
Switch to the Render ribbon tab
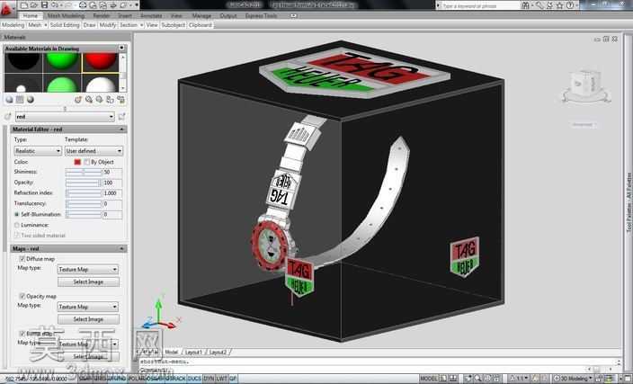pos(102,16)
